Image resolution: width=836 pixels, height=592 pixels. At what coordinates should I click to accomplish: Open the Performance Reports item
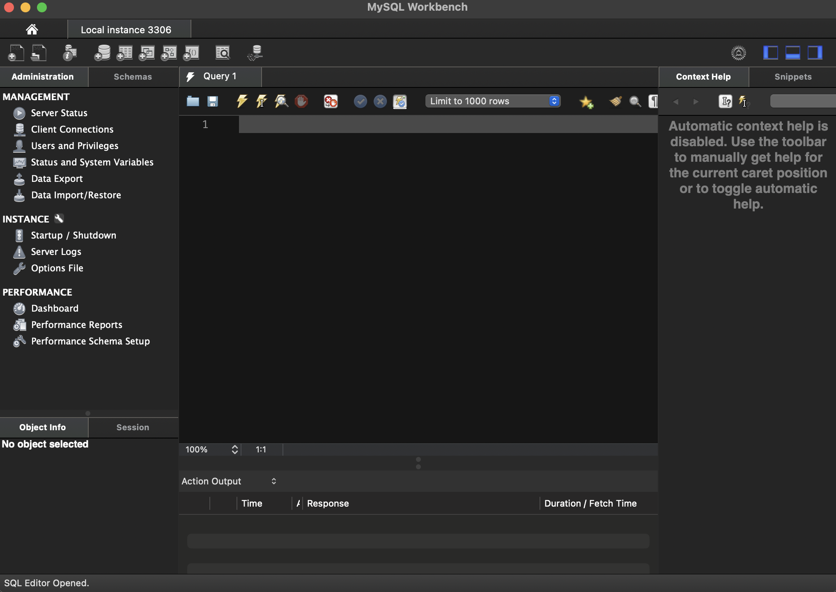pyautogui.click(x=76, y=325)
